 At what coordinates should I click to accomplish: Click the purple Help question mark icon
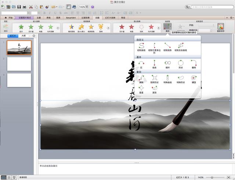tap(93, 7)
